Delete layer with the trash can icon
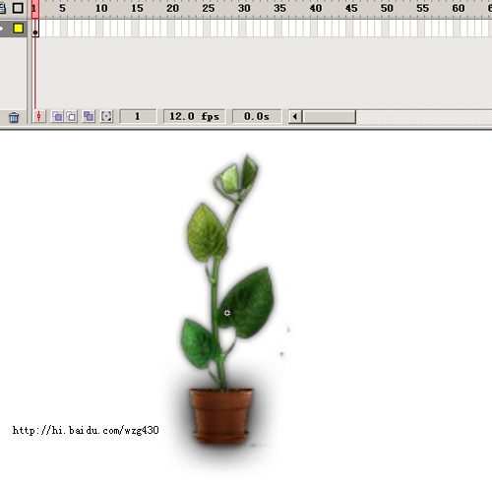 (x=14, y=117)
